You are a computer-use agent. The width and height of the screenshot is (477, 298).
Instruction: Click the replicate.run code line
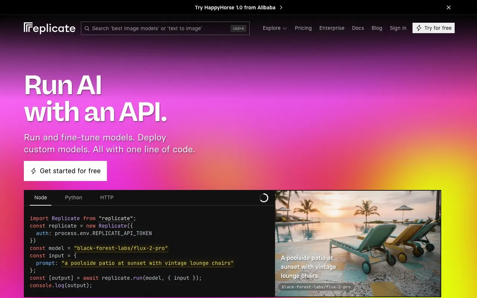116,278
